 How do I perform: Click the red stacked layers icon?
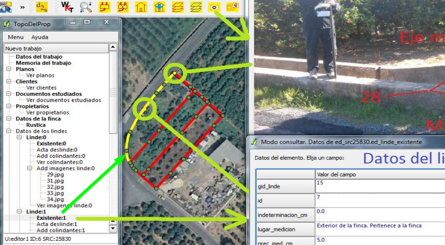click(x=177, y=7)
